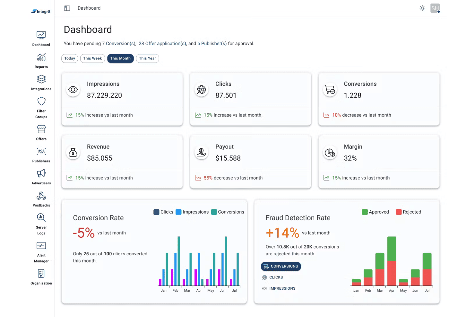Open the SH user avatar menu
Image resolution: width=475 pixels, height=317 pixels.
(x=435, y=8)
